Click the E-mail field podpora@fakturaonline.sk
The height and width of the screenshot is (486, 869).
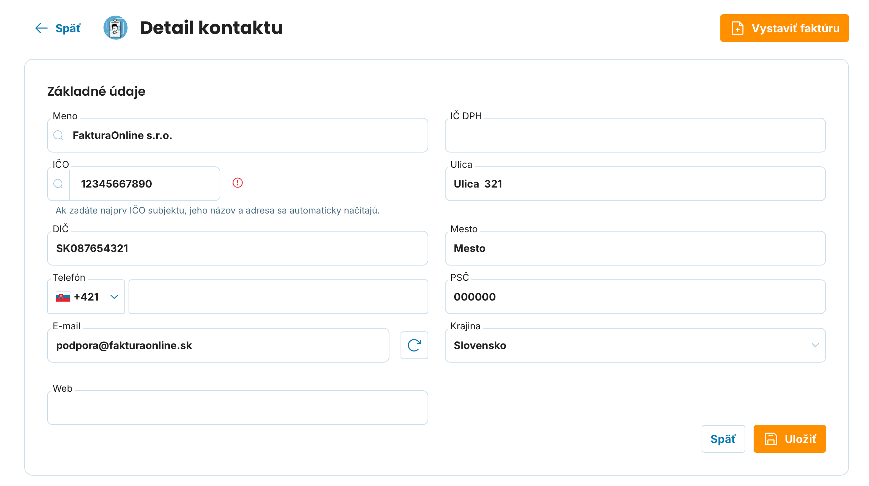point(218,345)
